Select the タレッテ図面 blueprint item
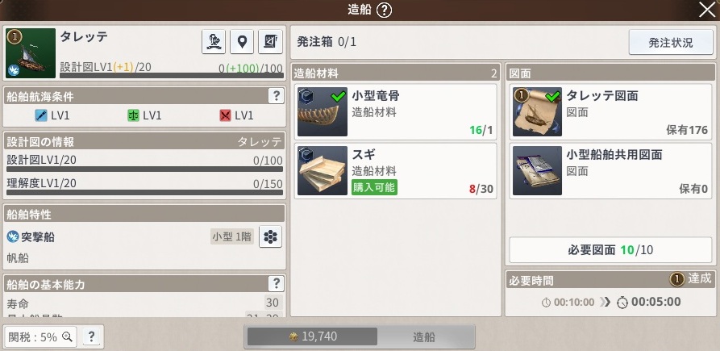This screenshot has width=720, height=351. pyautogui.click(x=610, y=111)
